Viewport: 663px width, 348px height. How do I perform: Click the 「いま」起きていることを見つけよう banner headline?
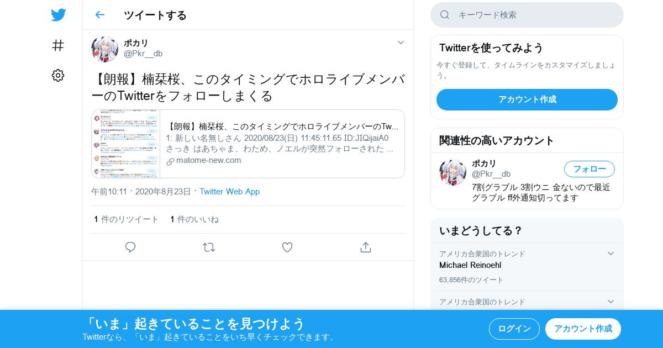(x=194, y=324)
